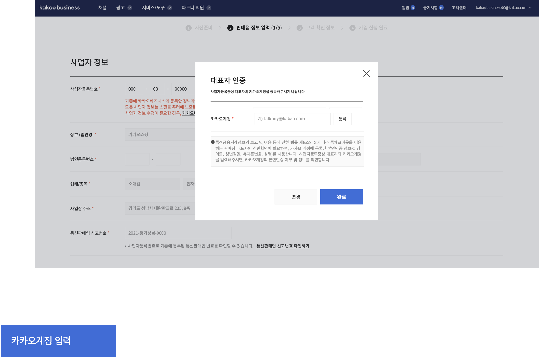The width and height of the screenshot is (539, 358).
Task: Click the blue 완료 button
Action: (341, 197)
